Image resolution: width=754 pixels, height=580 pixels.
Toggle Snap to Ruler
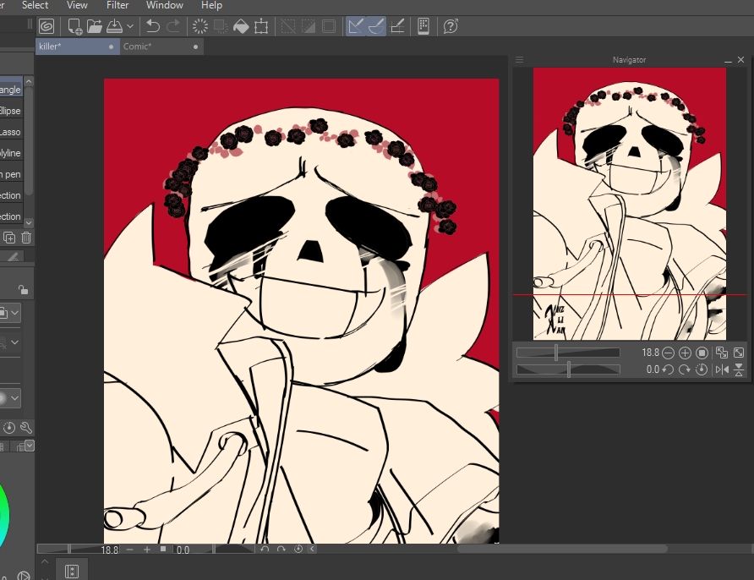[x=356, y=26]
